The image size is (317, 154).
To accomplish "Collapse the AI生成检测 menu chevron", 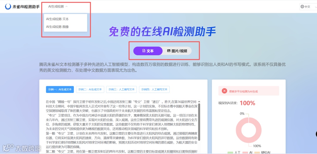I will click(67, 6).
